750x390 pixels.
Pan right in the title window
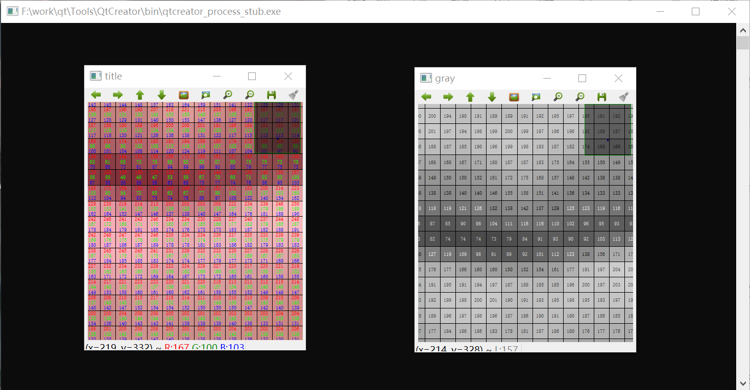click(x=118, y=95)
